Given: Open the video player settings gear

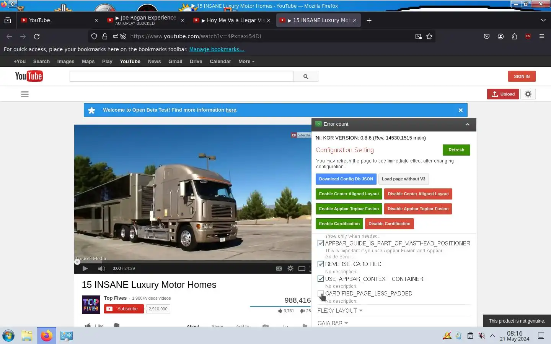Looking at the screenshot, I should 290,268.
